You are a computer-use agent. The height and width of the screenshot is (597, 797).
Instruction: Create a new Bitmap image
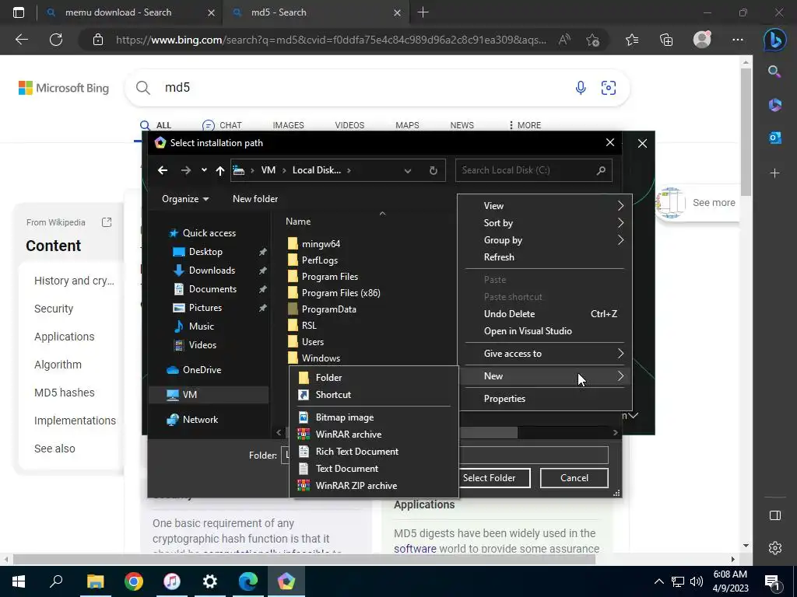374,417
